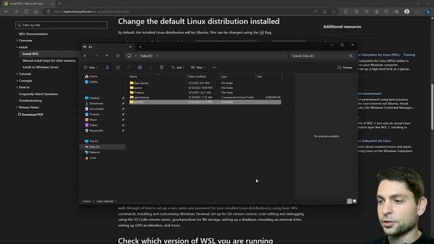Click the Filter by title field on docs page

click(x=62, y=25)
